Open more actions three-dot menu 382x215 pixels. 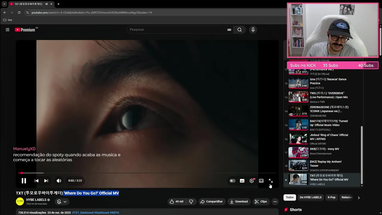275,202
